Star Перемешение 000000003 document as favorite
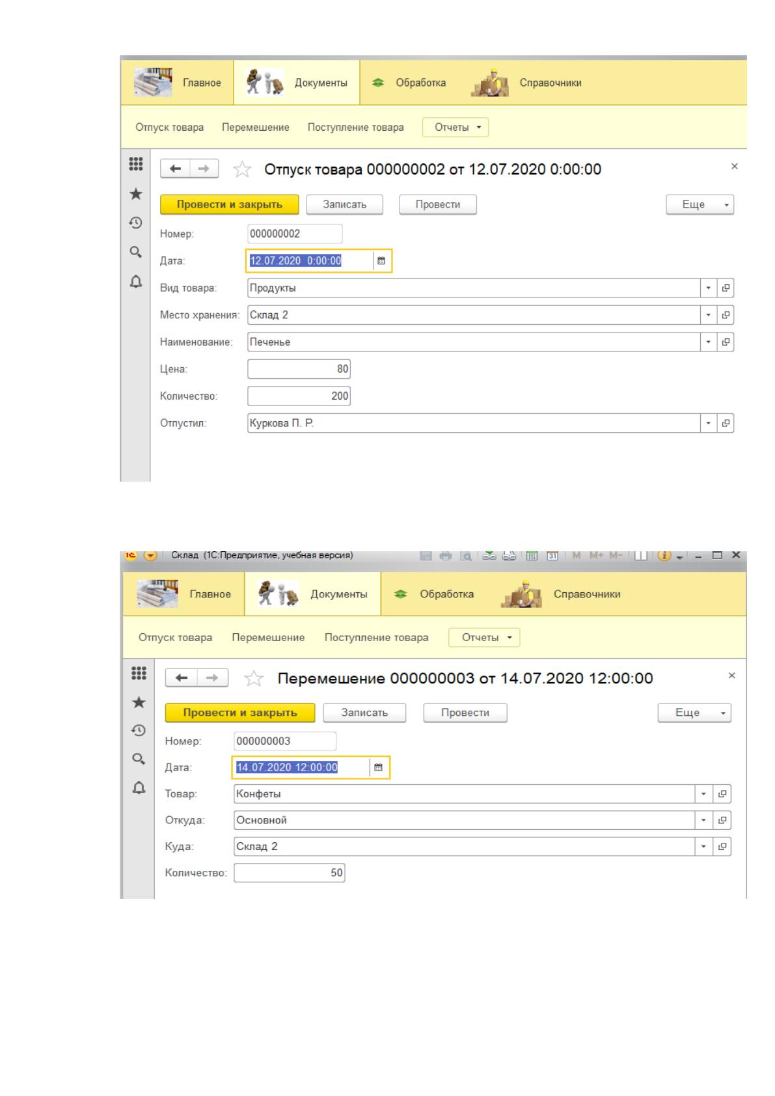The height and width of the screenshot is (1096, 775). (253, 679)
